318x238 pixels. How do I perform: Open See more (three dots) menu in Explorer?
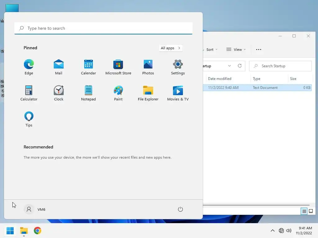259,49
